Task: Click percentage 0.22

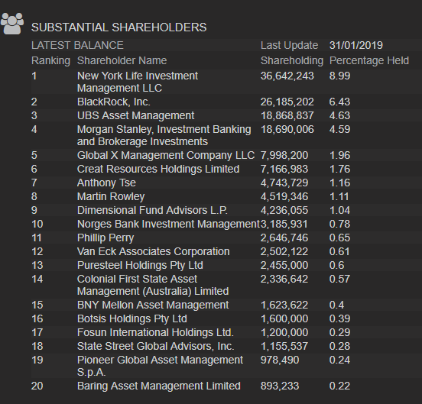Action: (x=339, y=386)
